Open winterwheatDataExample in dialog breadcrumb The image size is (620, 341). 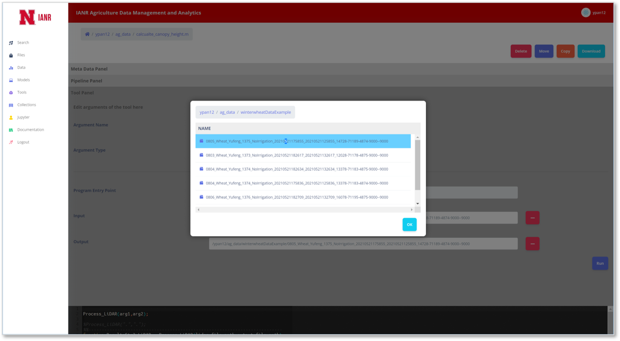click(266, 112)
